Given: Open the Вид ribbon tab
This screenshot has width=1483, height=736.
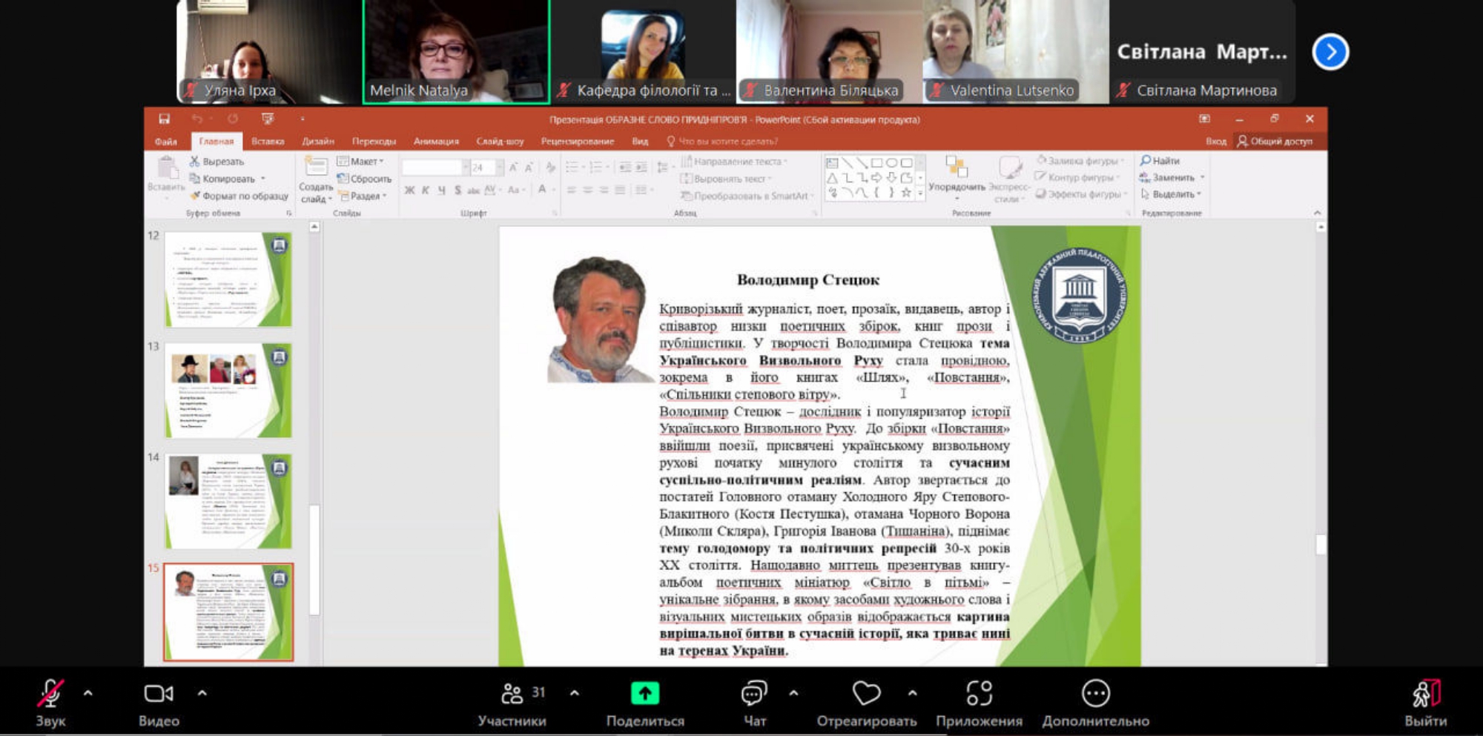Looking at the screenshot, I should click(640, 142).
